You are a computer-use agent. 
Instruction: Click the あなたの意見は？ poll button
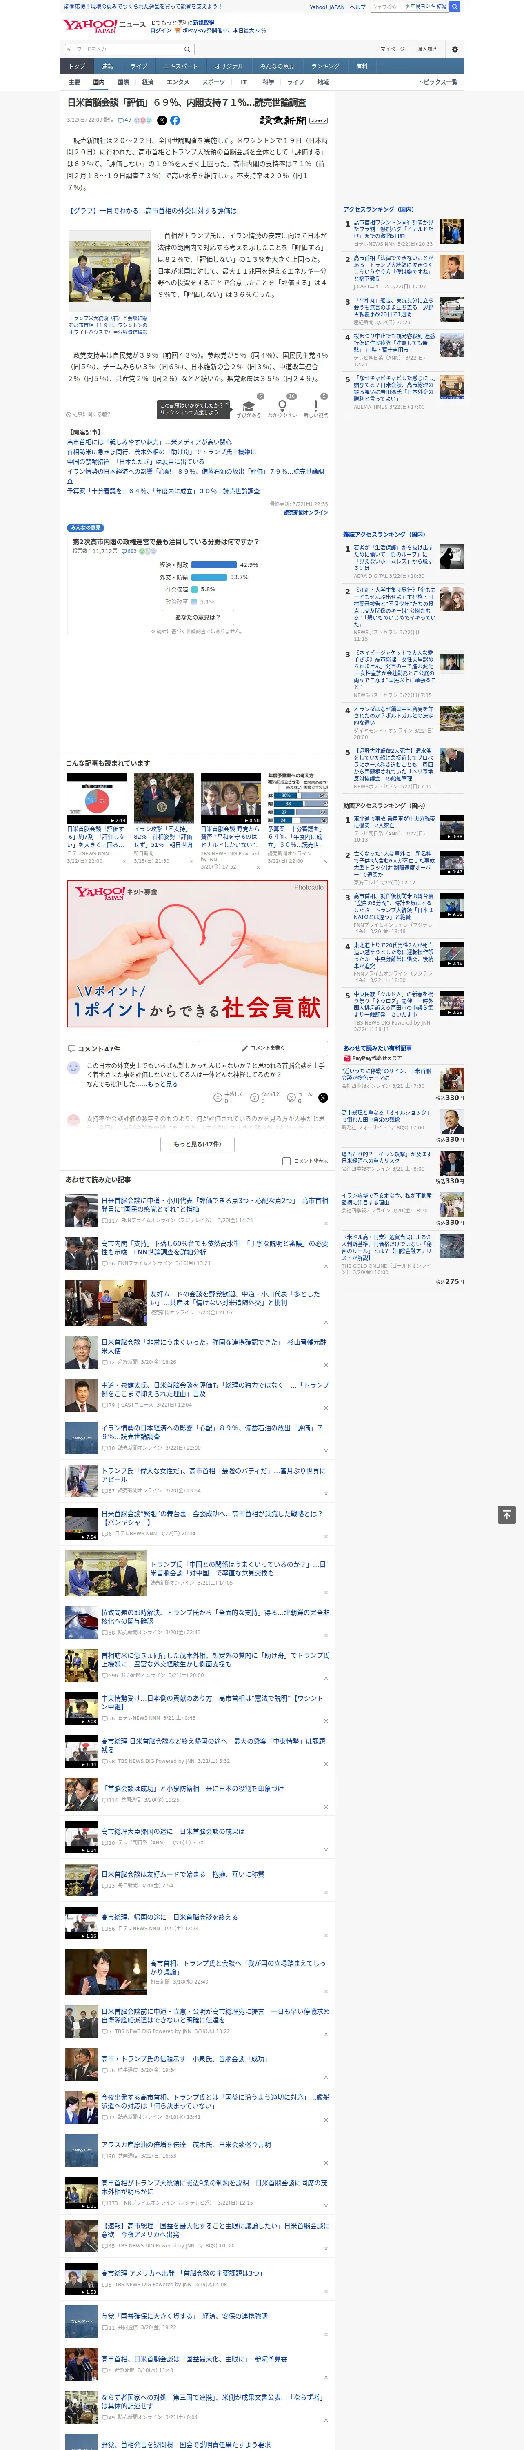click(x=199, y=617)
